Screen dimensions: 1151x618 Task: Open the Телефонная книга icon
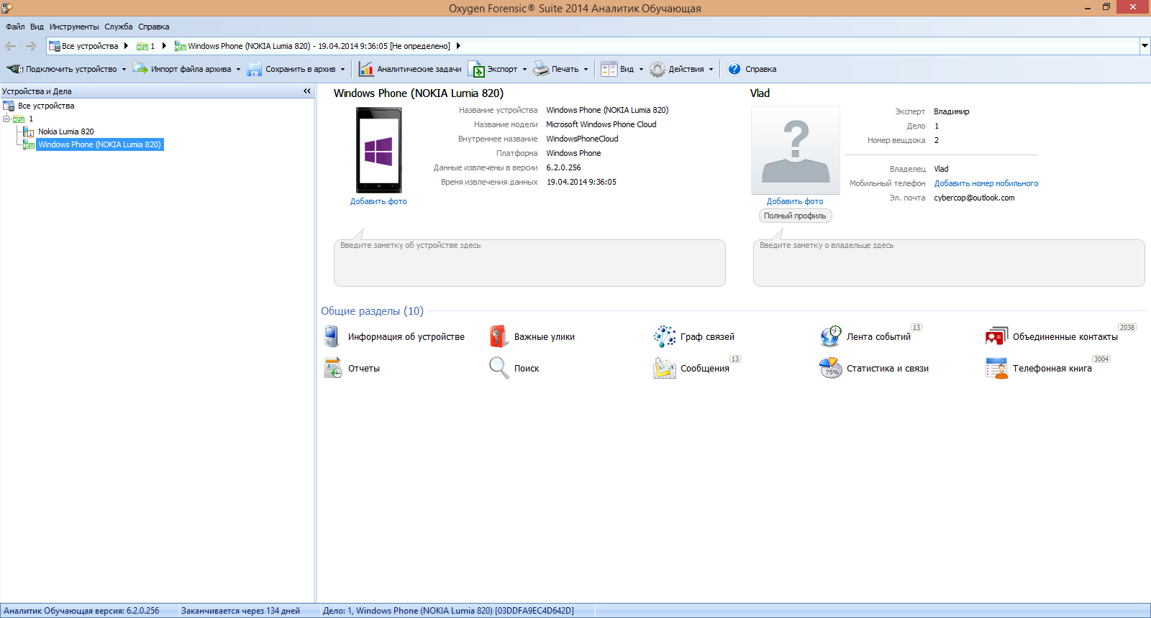click(x=997, y=368)
